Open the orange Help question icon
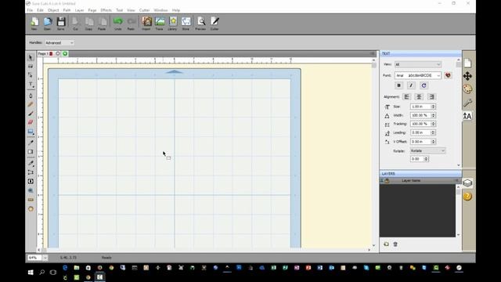 [467, 197]
